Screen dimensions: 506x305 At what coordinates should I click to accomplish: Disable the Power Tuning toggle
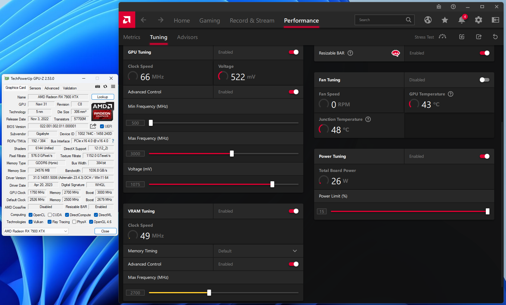[485, 156]
